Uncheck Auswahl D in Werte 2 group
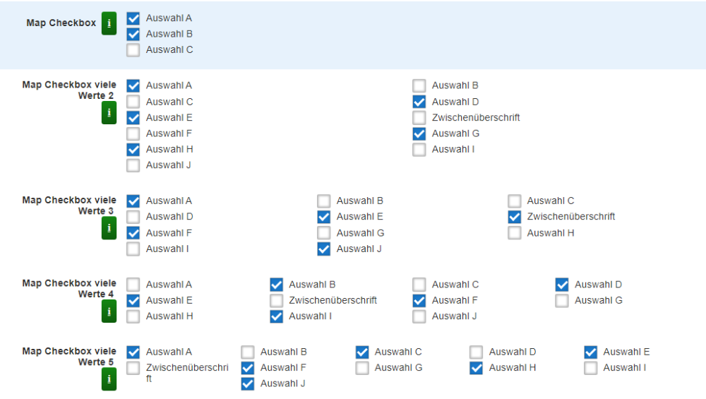 (x=419, y=102)
